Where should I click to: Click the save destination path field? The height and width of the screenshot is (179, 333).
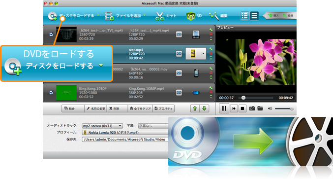pyautogui.click(x=125, y=140)
